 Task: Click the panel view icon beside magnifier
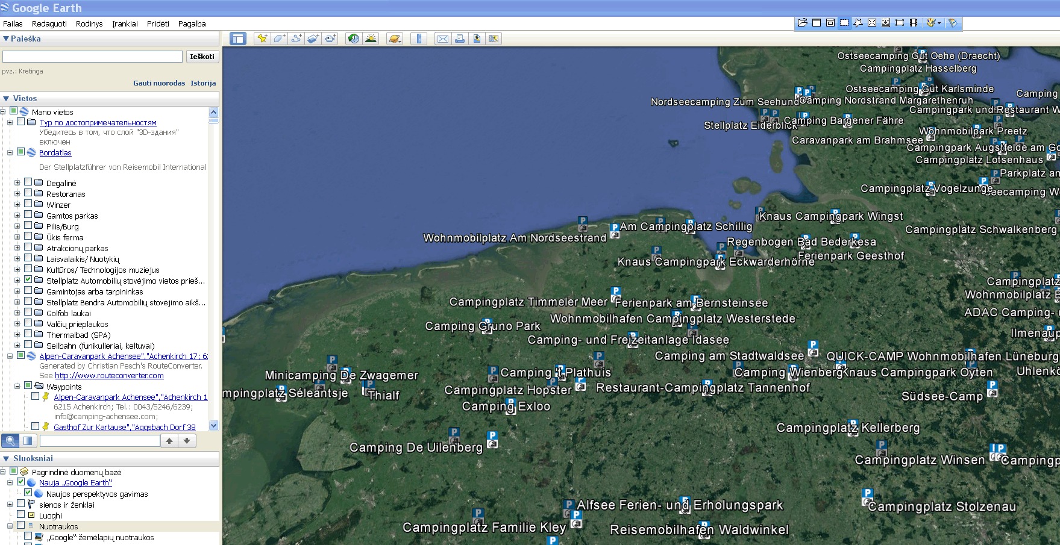(x=28, y=441)
